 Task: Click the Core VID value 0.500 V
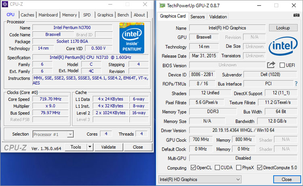coord(99,48)
